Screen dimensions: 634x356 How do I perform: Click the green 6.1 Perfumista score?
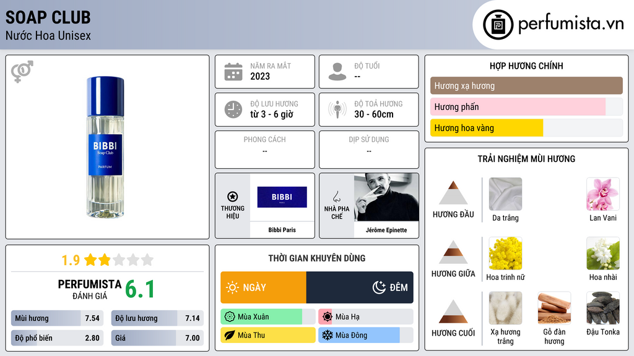[140, 289]
